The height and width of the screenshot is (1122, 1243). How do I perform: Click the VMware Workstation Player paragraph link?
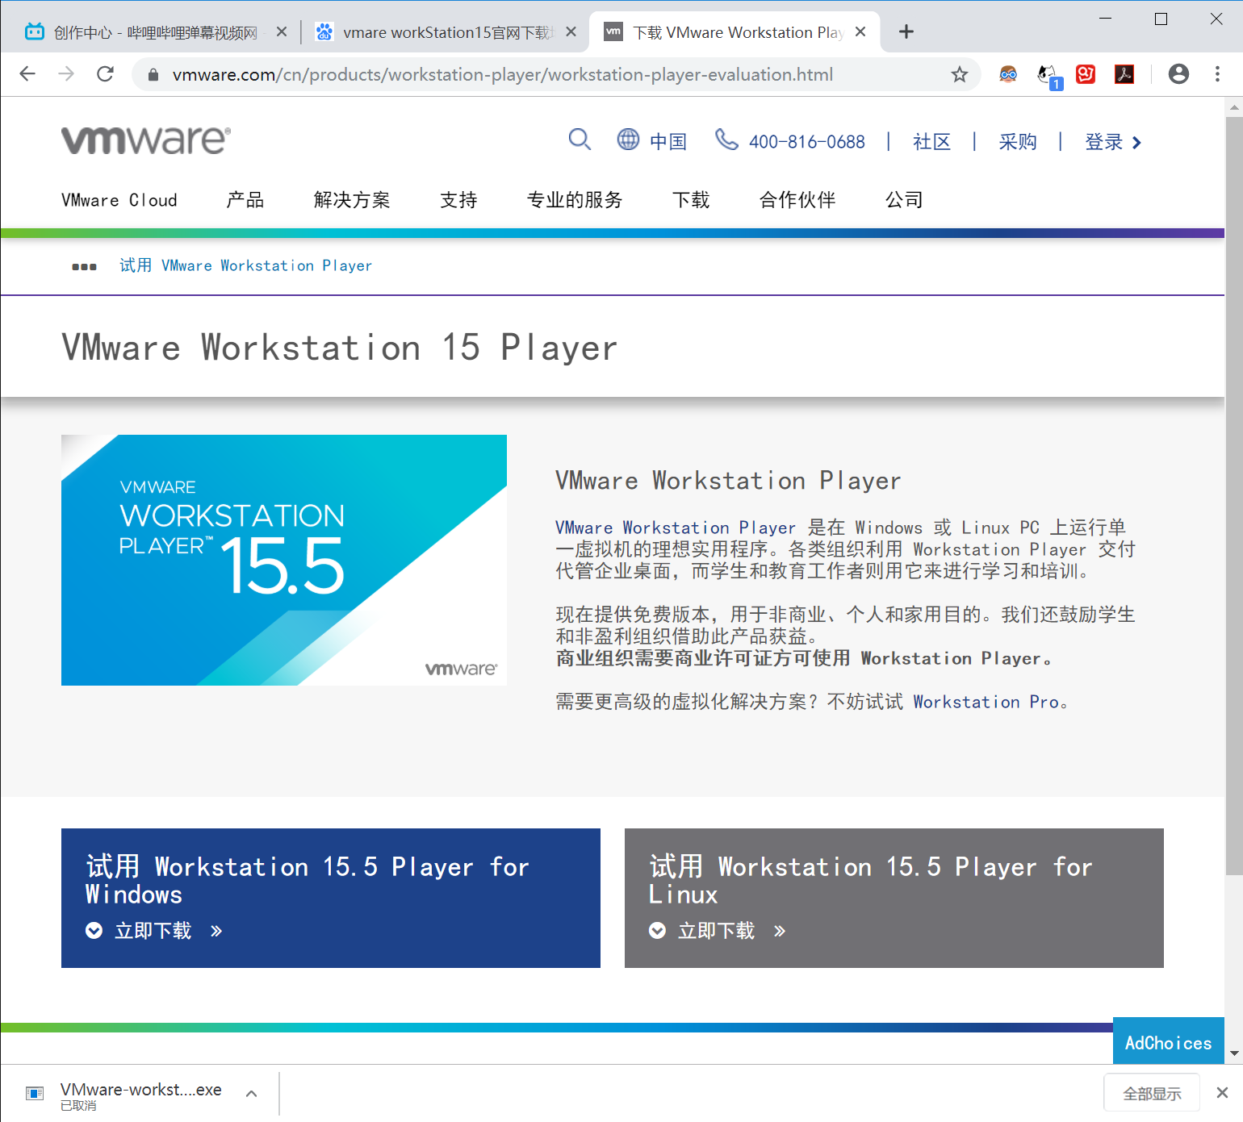click(676, 528)
